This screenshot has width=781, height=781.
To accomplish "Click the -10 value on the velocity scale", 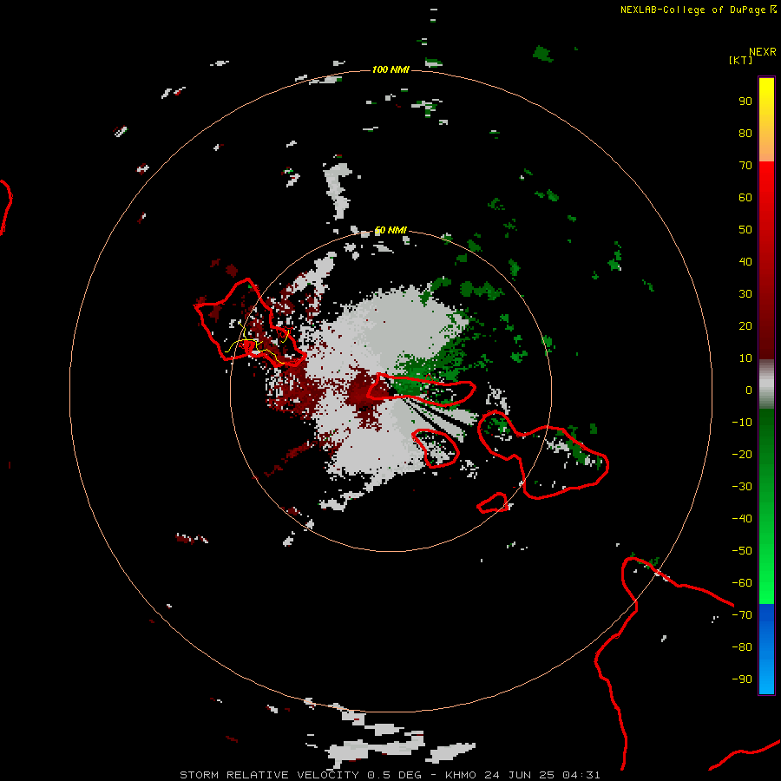I will coord(742,423).
